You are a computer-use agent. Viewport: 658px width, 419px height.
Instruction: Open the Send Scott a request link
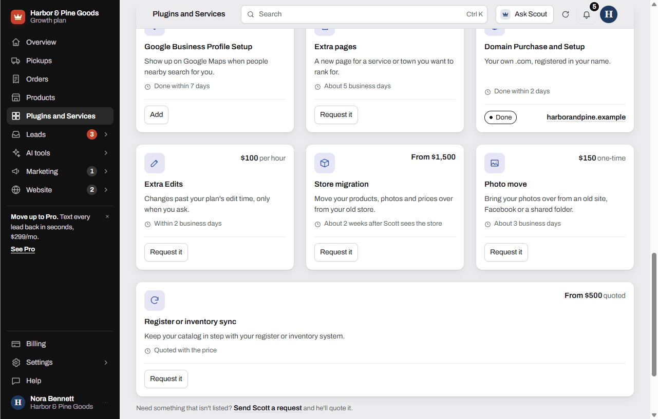268,408
